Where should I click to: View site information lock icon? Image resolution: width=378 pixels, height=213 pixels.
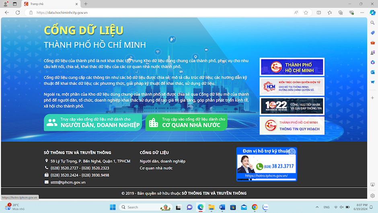31,12
